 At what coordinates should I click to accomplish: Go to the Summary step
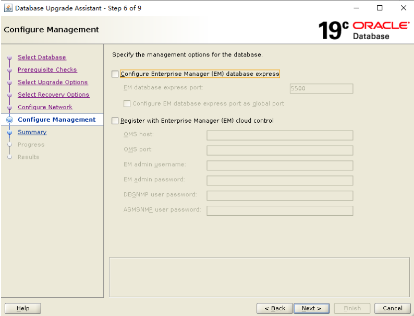point(32,132)
